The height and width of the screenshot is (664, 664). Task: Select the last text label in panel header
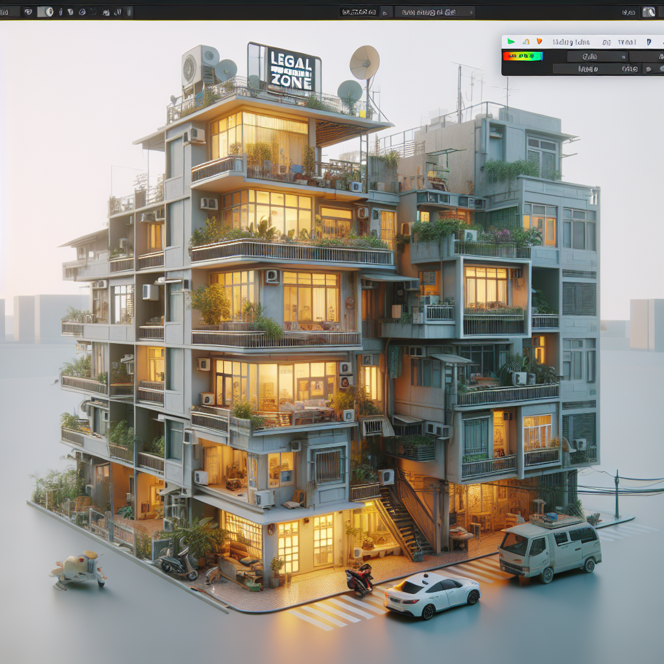pyautogui.click(x=626, y=42)
